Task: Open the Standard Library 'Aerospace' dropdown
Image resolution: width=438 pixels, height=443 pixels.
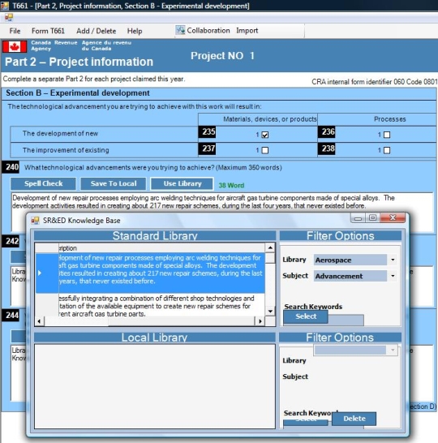Action: [393, 260]
